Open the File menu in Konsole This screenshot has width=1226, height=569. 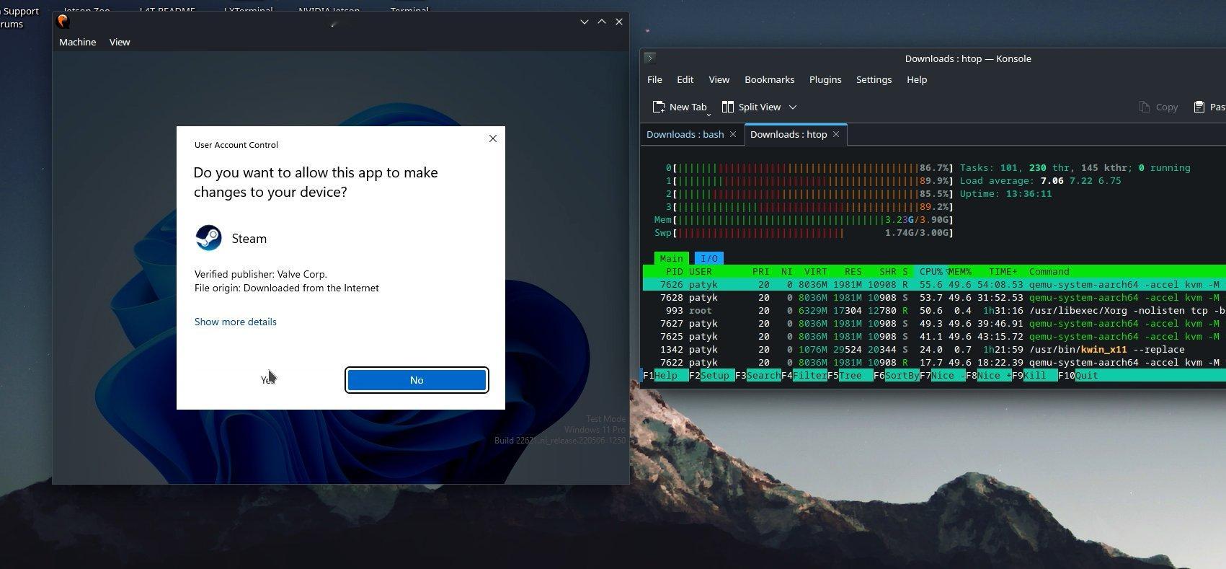click(x=654, y=79)
